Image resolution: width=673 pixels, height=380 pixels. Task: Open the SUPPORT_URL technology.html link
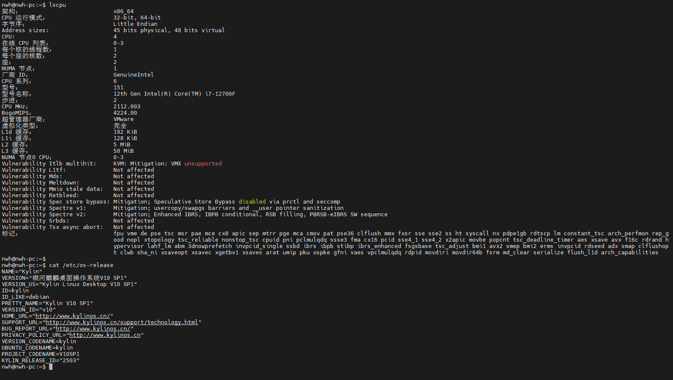coord(121,322)
